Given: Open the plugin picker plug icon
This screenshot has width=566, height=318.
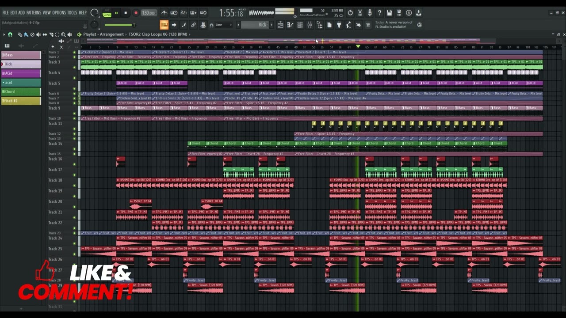Looking at the screenshot, I should click(339, 25).
